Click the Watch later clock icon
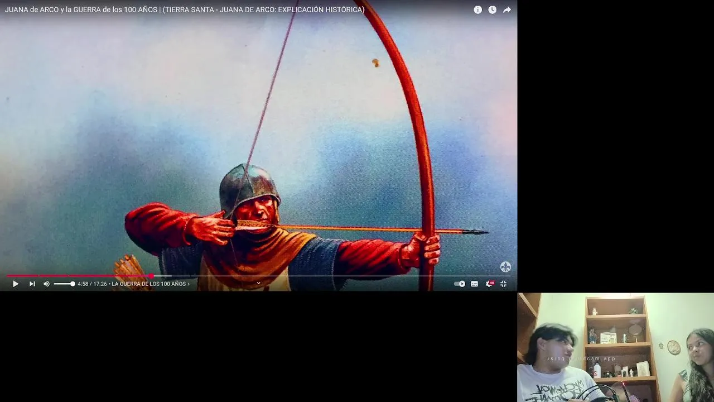This screenshot has width=714, height=402. (492, 9)
